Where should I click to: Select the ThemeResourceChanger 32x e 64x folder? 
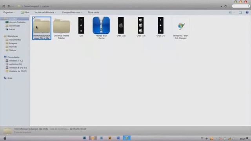pos(42,28)
